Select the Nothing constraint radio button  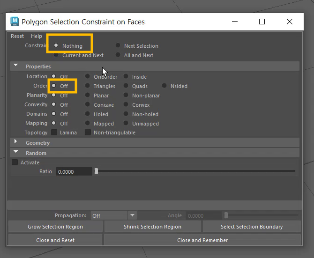[56, 45]
